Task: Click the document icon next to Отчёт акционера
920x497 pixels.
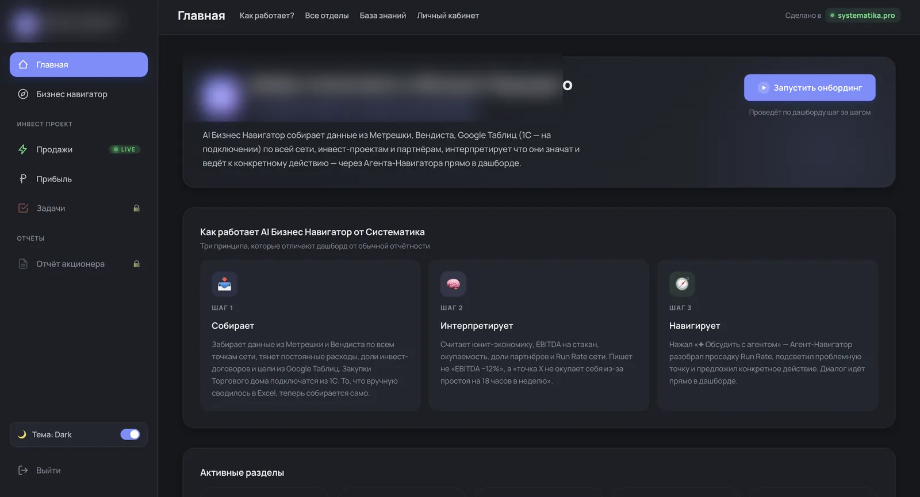Action: (x=23, y=264)
